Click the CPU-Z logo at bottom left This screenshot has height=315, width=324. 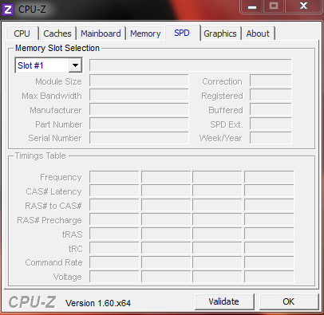pyautogui.click(x=32, y=302)
